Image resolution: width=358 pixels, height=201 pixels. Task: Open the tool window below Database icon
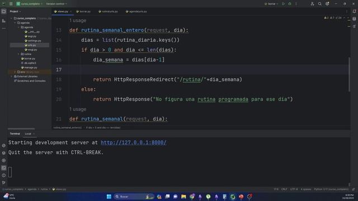tap(354, 26)
